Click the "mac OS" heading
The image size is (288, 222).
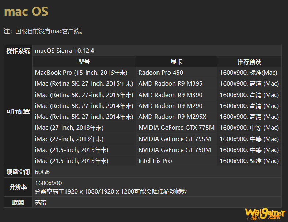(x=26, y=12)
